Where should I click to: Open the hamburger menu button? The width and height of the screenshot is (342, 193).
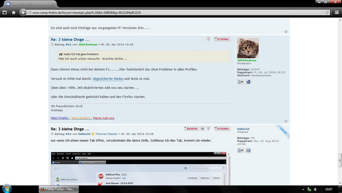pyautogui.click(x=337, y=13)
